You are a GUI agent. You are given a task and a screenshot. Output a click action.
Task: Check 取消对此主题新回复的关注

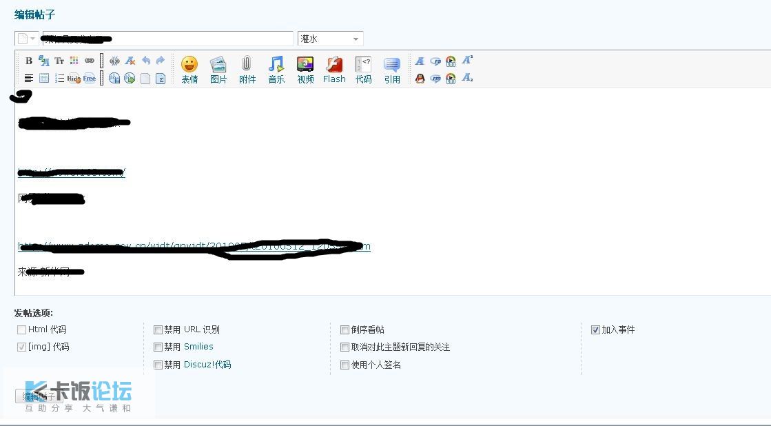coord(345,347)
